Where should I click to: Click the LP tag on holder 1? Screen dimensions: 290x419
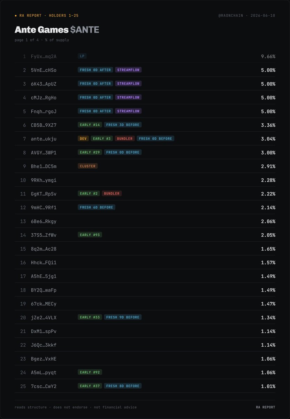tap(82, 56)
